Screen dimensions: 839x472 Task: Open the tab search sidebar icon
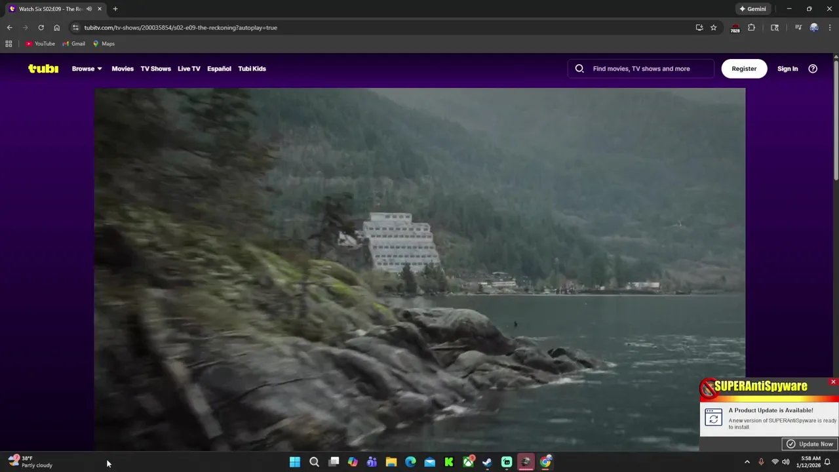(x=775, y=28)
